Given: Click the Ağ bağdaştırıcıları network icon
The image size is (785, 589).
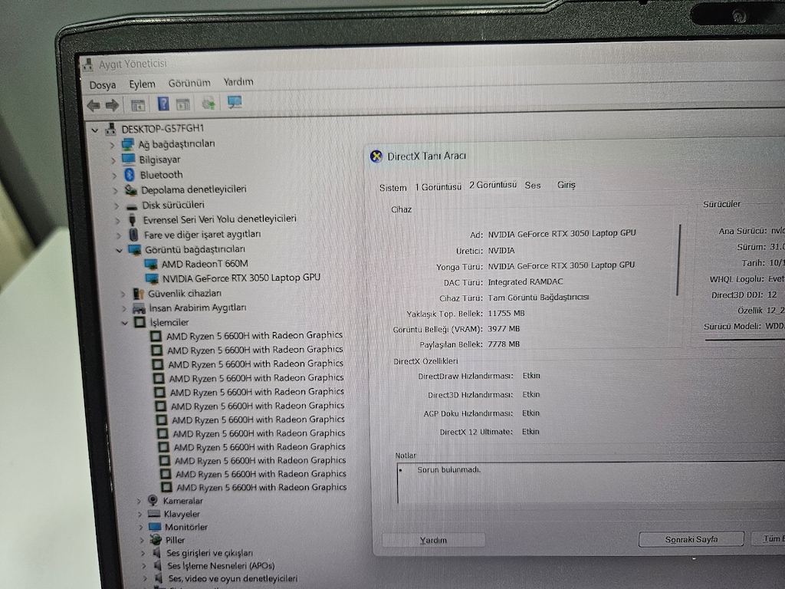Looking at the screenshot, I should click(128, 145).
